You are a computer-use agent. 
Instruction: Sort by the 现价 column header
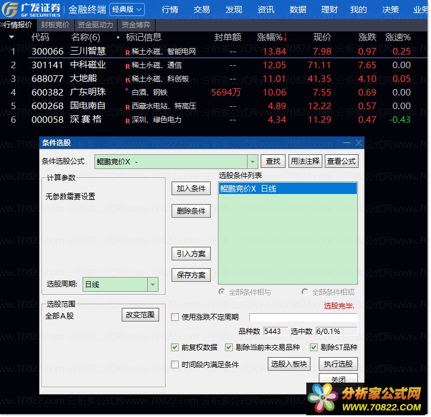[x=322, y=37]
